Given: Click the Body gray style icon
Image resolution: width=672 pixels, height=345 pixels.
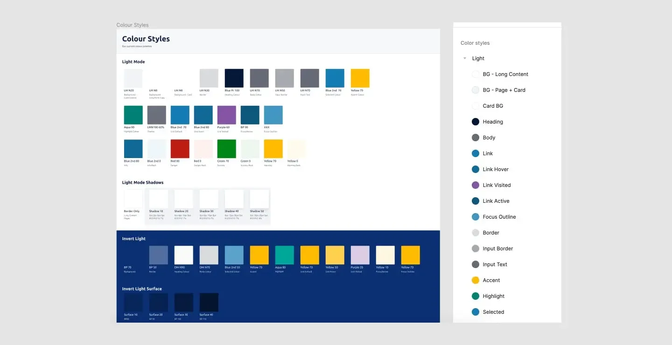Looking at the screenshot, I should (x=475, y=138).
